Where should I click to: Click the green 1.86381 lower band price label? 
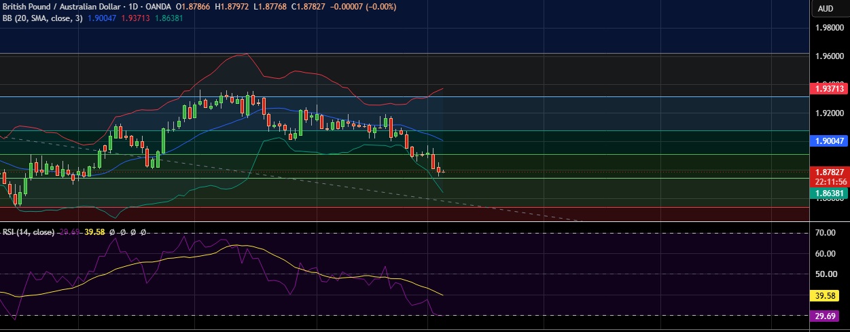click(830, 193)
